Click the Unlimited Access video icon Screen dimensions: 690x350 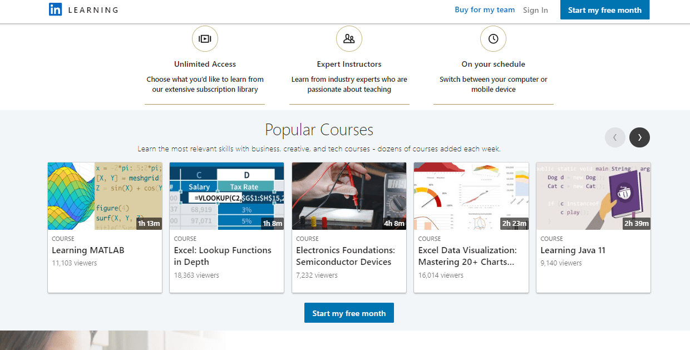tap(205, 39)
